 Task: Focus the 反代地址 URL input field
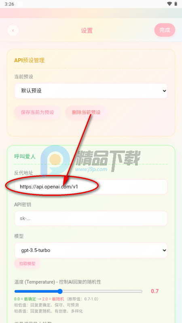[x=91, y=187]
